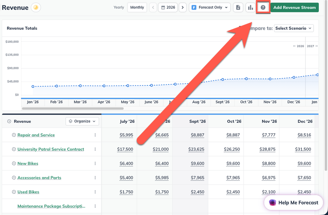
Task: Open the Accessories and Parts stream
Action: click(x=39, y=178)
